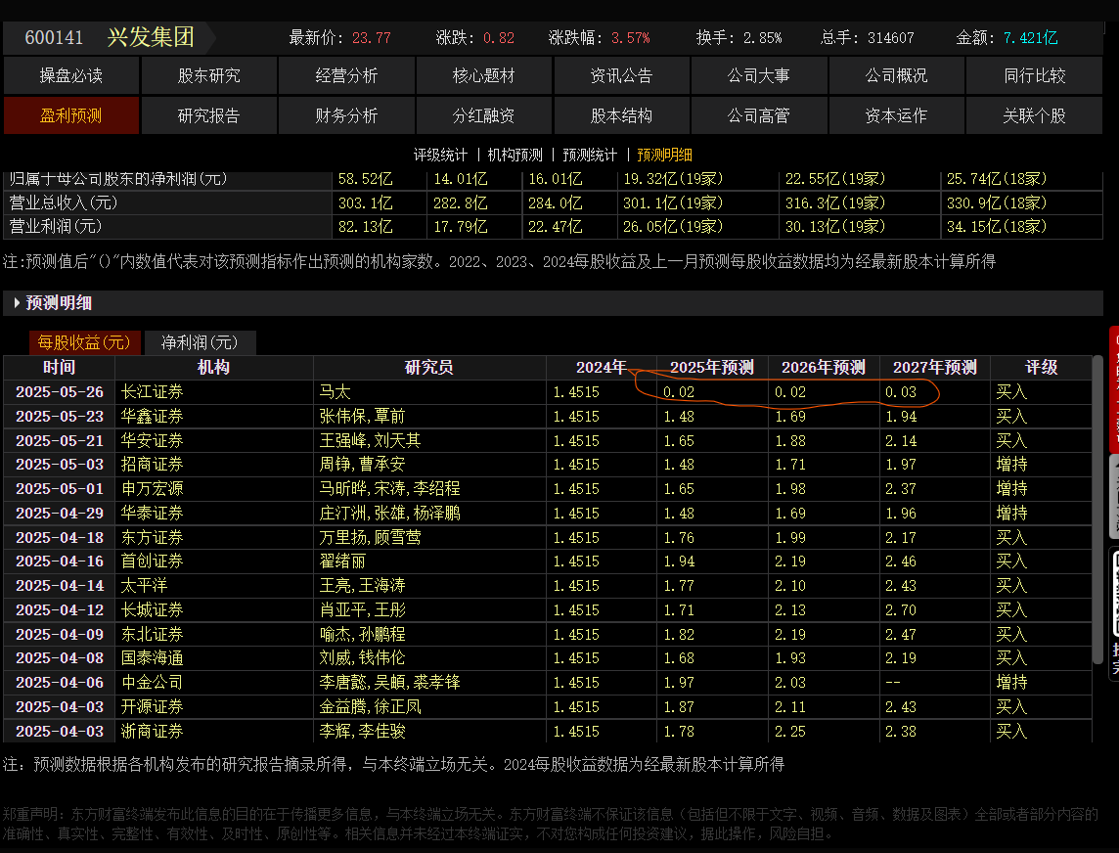Select the 华安证券 institution cell
Viewport: 1119px width, 853px height.
213,440
